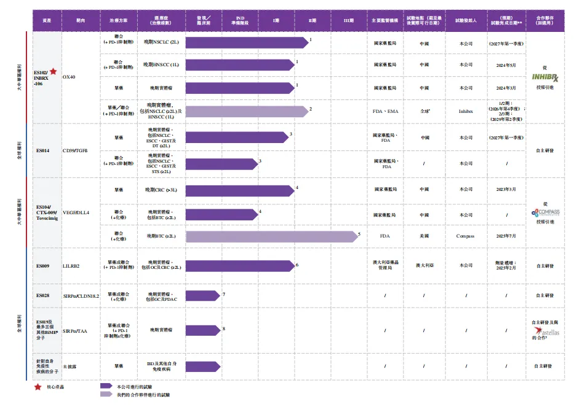Screen dimensions: 585x407
Task: Click the light purple 晚期BTC progress bar
Action: click(271, 236)
